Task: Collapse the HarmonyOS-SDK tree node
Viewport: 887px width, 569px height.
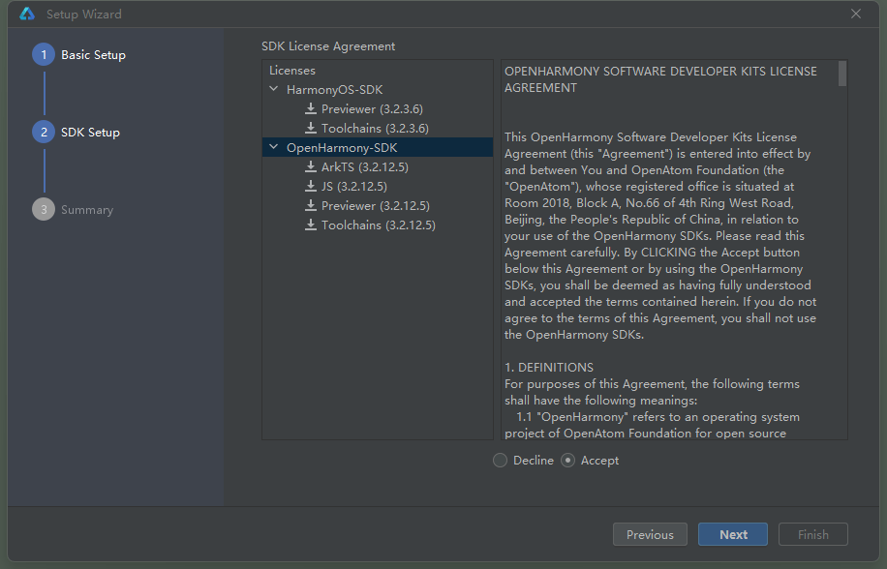Action: [274, 90]
